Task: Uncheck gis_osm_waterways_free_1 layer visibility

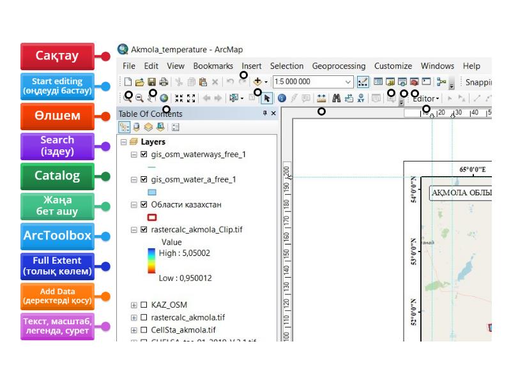Action: (143, 154)
